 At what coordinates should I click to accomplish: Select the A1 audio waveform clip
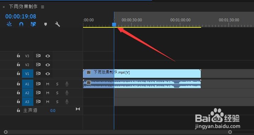click(142, 84)
